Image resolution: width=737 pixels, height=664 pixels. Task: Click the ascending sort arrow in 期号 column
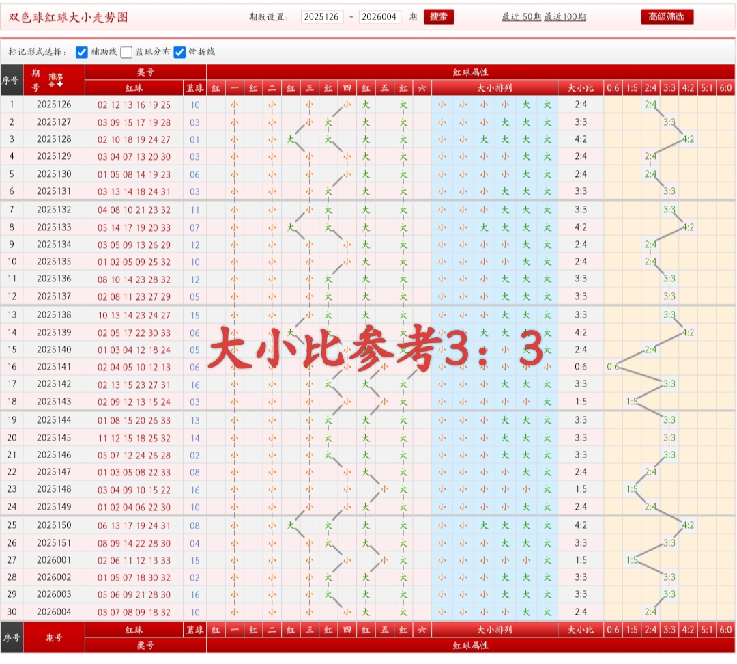point(52,84)
